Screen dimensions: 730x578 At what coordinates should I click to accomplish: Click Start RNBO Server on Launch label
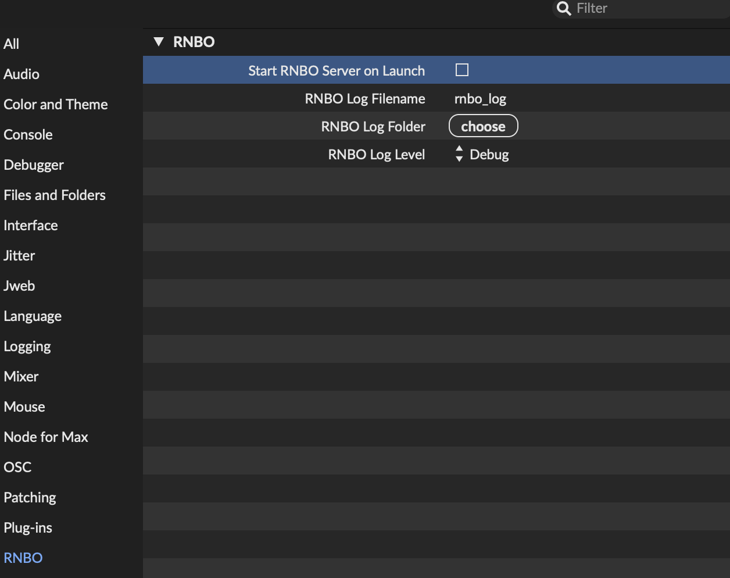[x=337, y=70]
